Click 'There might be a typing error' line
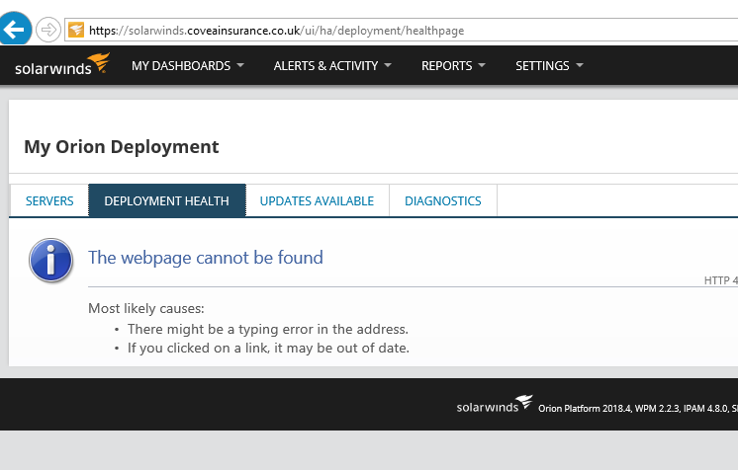Image resolution: width=738 pixels, height=470 pixels. coord(268,329)
